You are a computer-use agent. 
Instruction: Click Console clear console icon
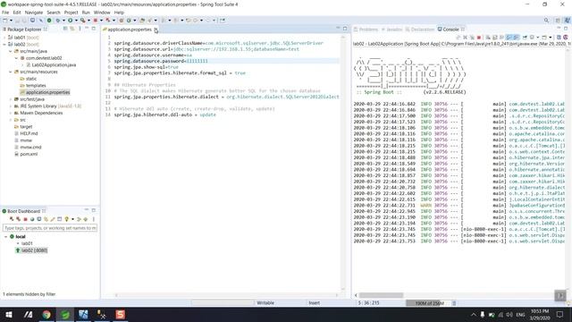pos(488,38)
